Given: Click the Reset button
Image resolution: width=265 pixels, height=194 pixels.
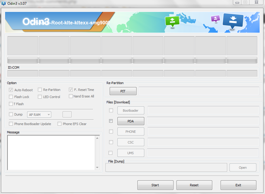Looking at the screenshot, I should 194,185.
